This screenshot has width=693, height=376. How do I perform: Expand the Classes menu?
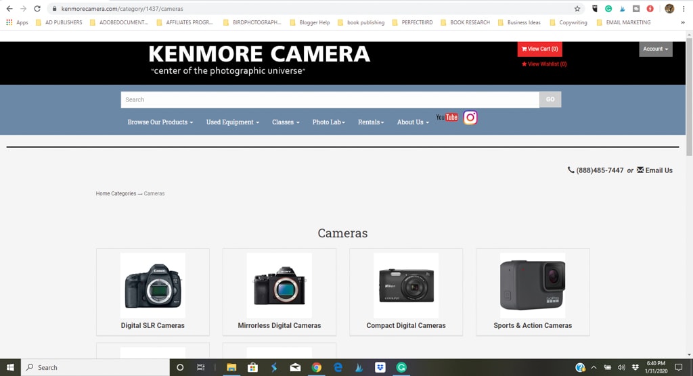coord(286,122)
